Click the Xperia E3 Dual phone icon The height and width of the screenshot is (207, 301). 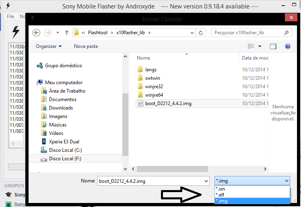(44, 141)
